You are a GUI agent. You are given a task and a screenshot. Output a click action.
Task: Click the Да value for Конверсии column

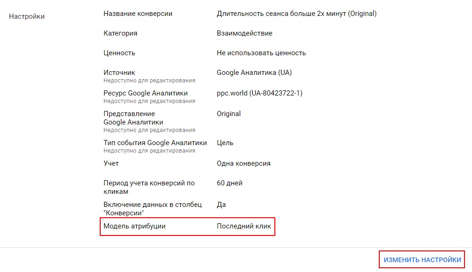221,205
